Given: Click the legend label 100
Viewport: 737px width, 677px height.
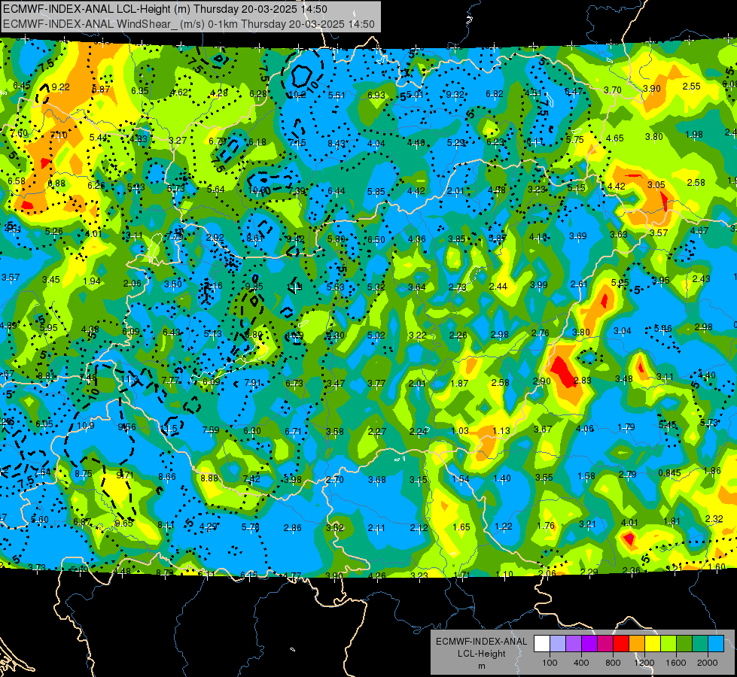Looking at the screenshot, I should click(x=550, y=663).
